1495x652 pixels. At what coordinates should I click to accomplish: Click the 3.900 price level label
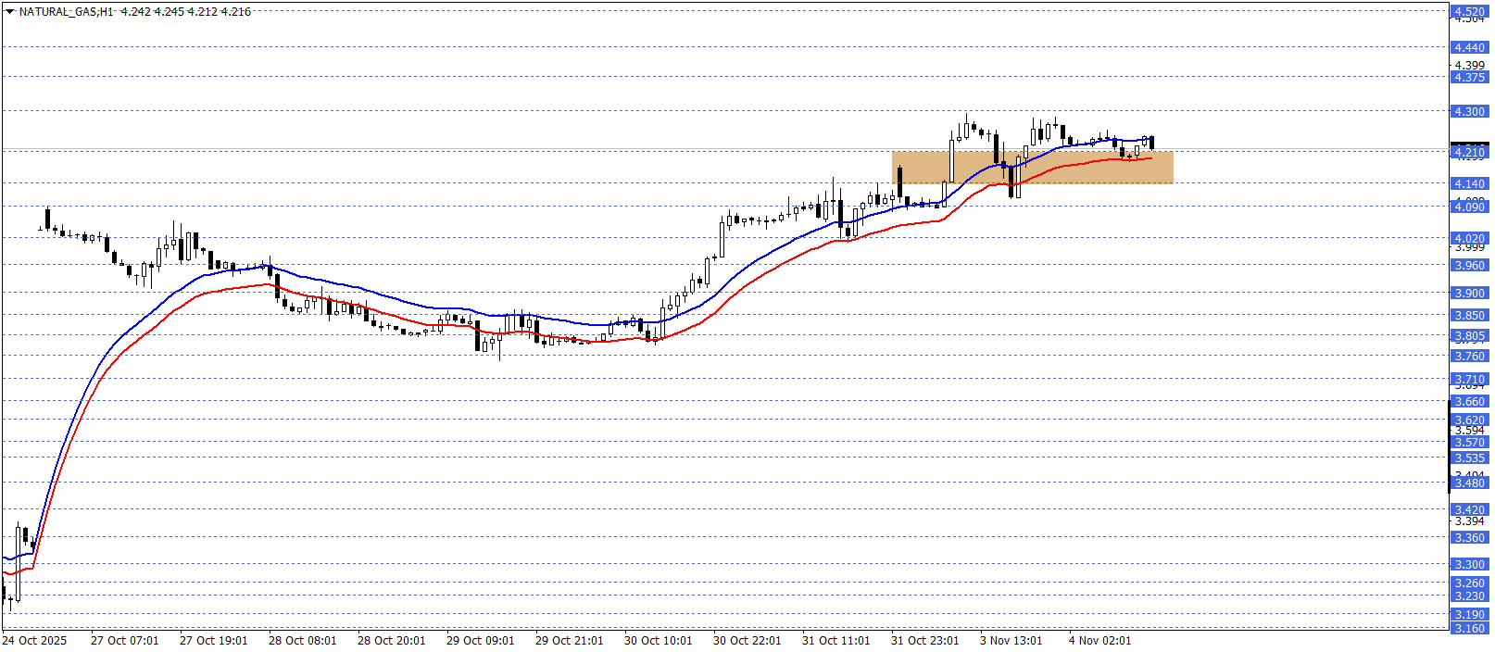coord(1469,293)
